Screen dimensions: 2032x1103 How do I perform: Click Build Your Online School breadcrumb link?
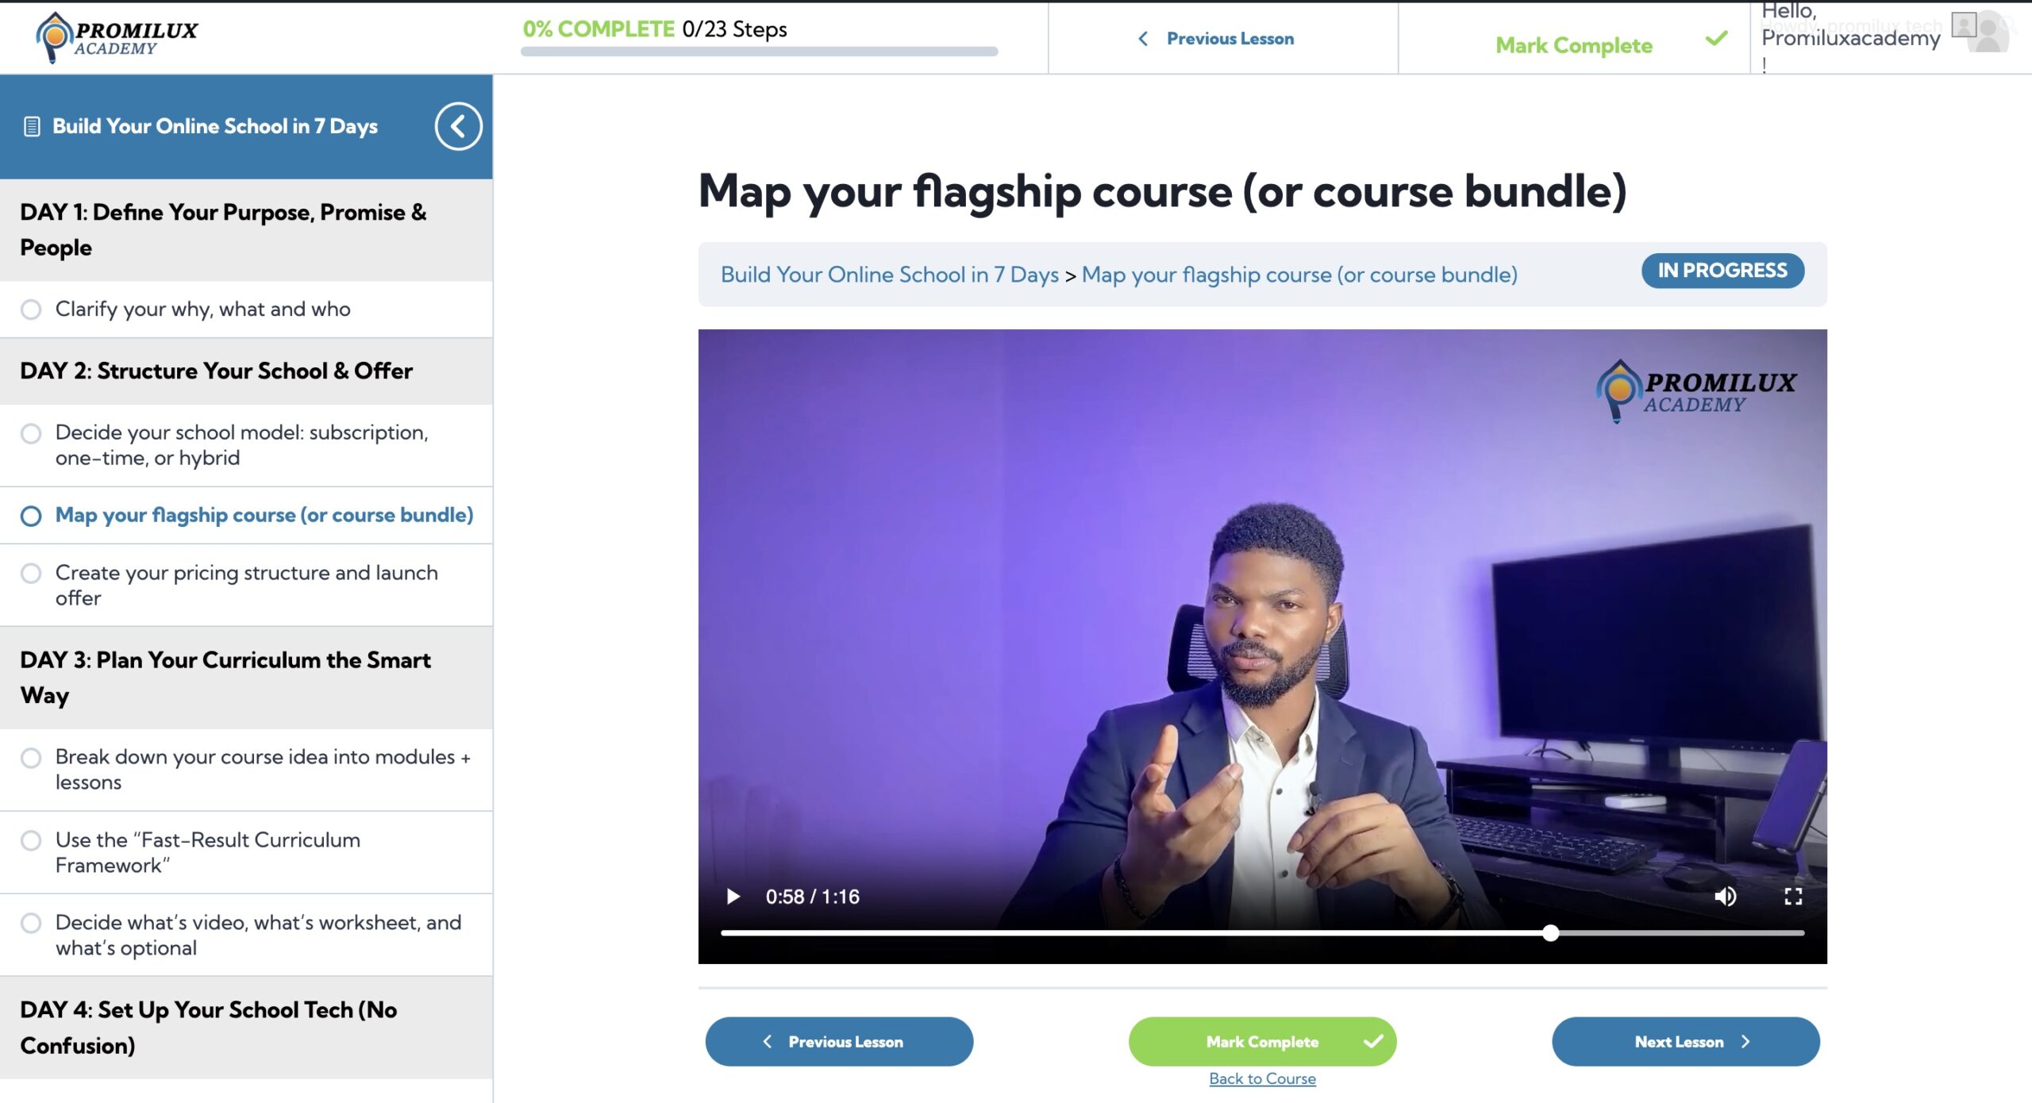click(x=889, y=275)
